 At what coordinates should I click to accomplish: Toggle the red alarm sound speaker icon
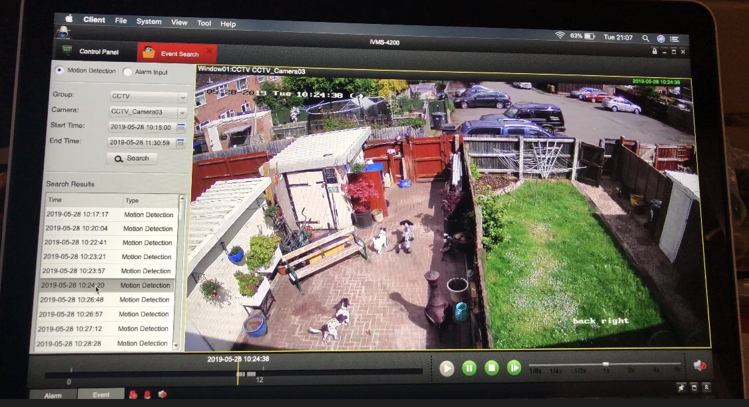162,394
